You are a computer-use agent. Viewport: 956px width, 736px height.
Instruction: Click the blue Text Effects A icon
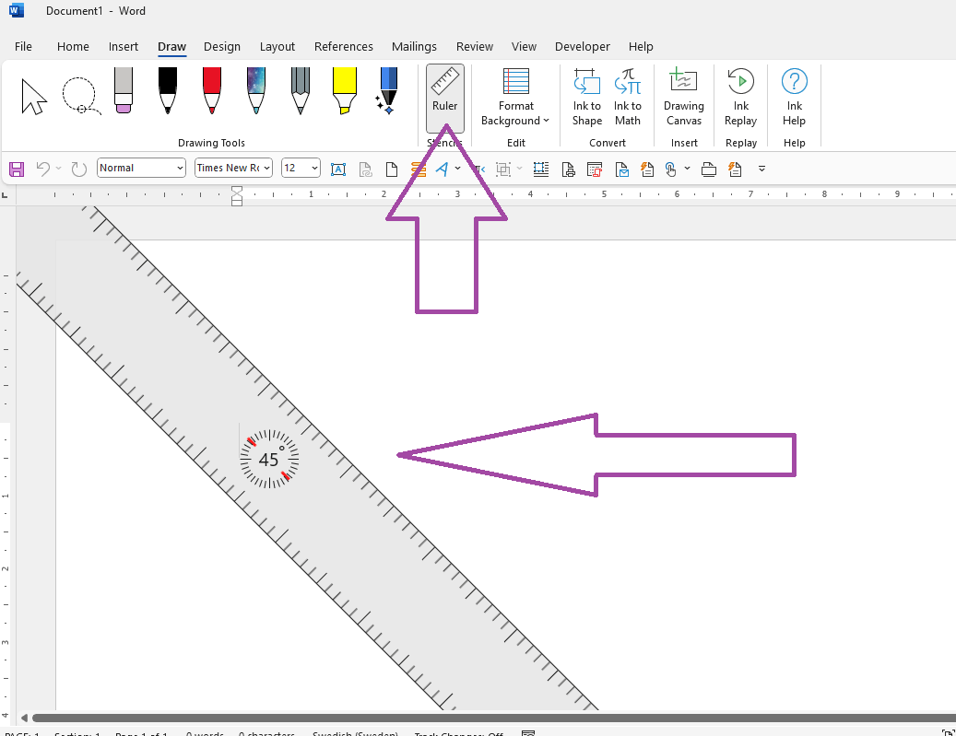(442, 169)
